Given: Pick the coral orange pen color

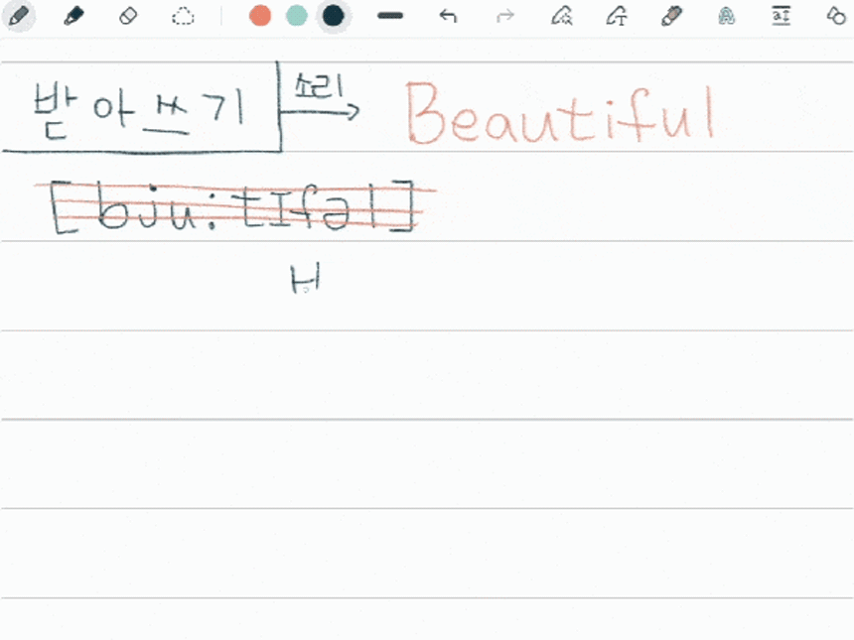Looking at the screenshot, I should (x=260, y=16).
